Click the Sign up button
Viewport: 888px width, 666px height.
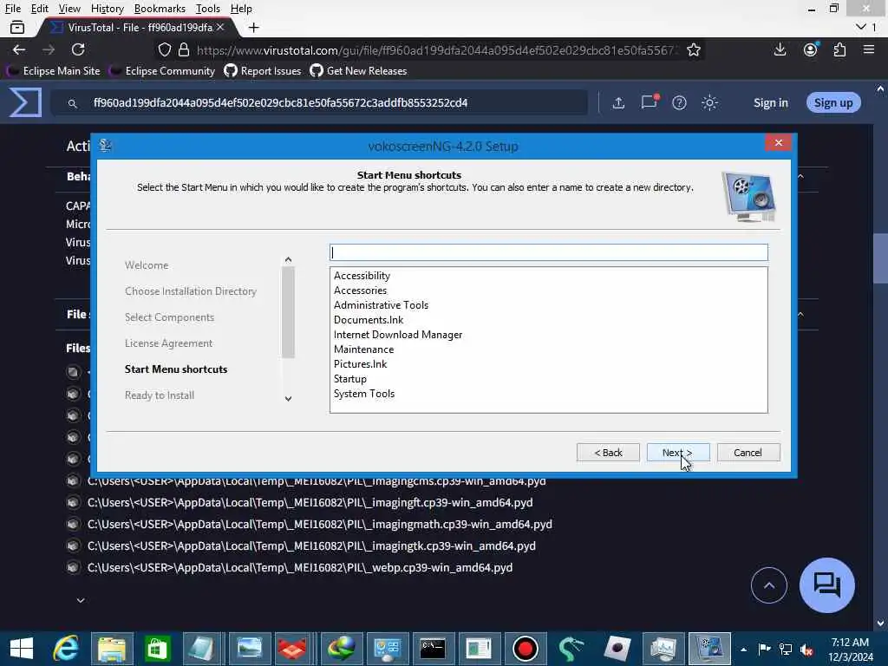833,102
